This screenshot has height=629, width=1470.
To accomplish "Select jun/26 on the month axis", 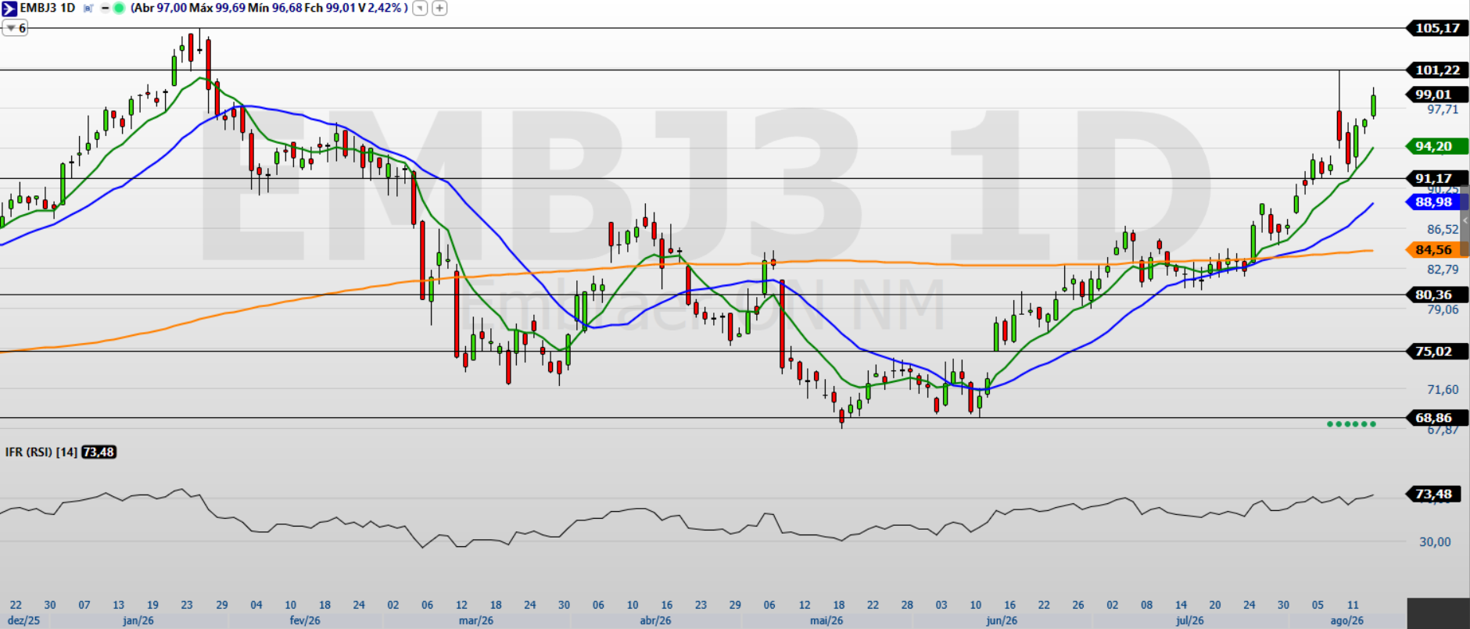I will [1002, 620].
